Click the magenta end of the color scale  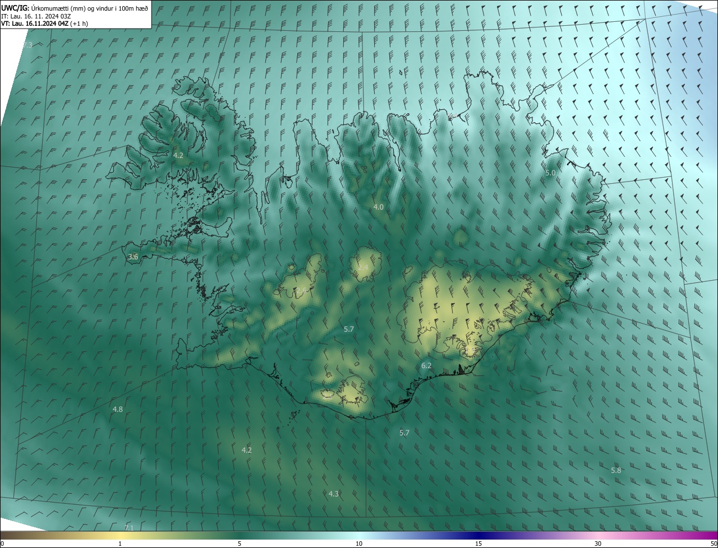[707, 536]
